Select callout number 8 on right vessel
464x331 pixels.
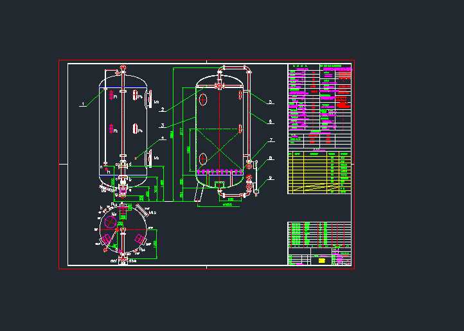(x=270, y=158)
